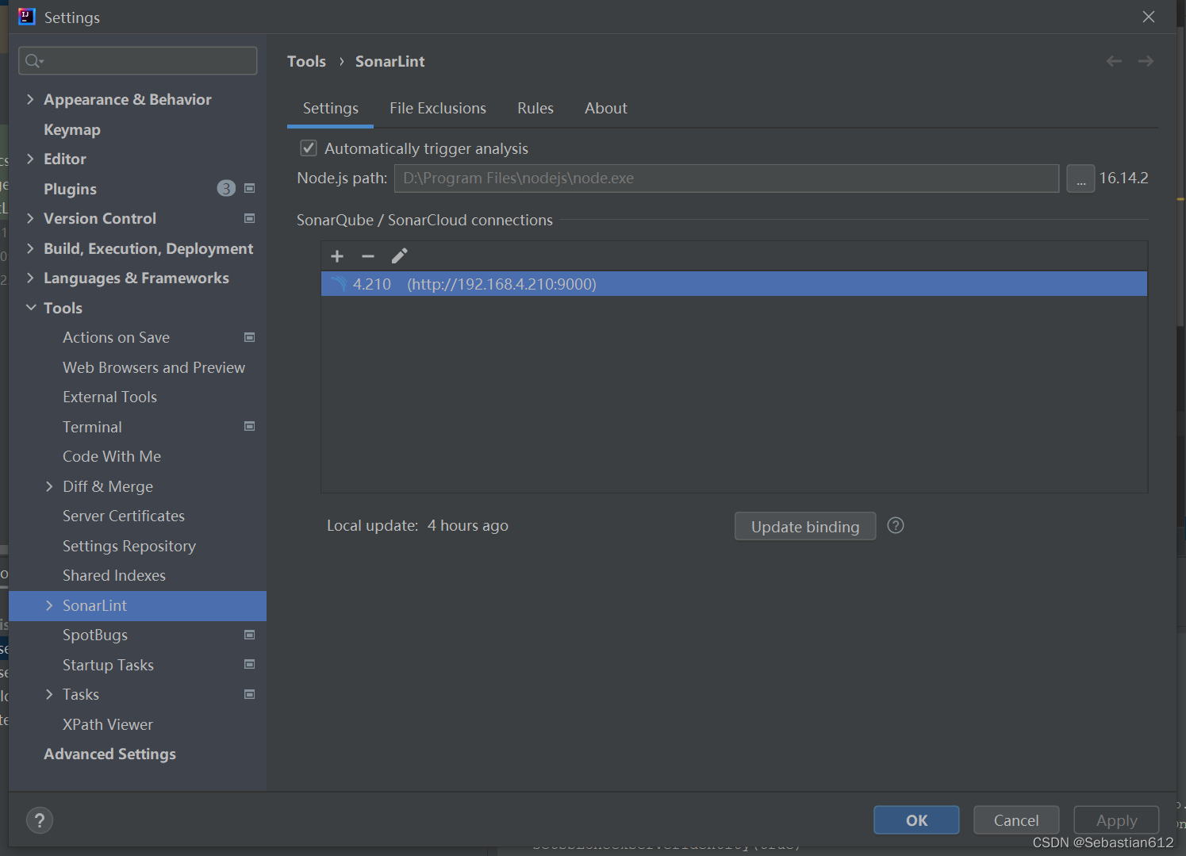
Task: Select Startup Tasks
Action: click(x=108, y=665)
